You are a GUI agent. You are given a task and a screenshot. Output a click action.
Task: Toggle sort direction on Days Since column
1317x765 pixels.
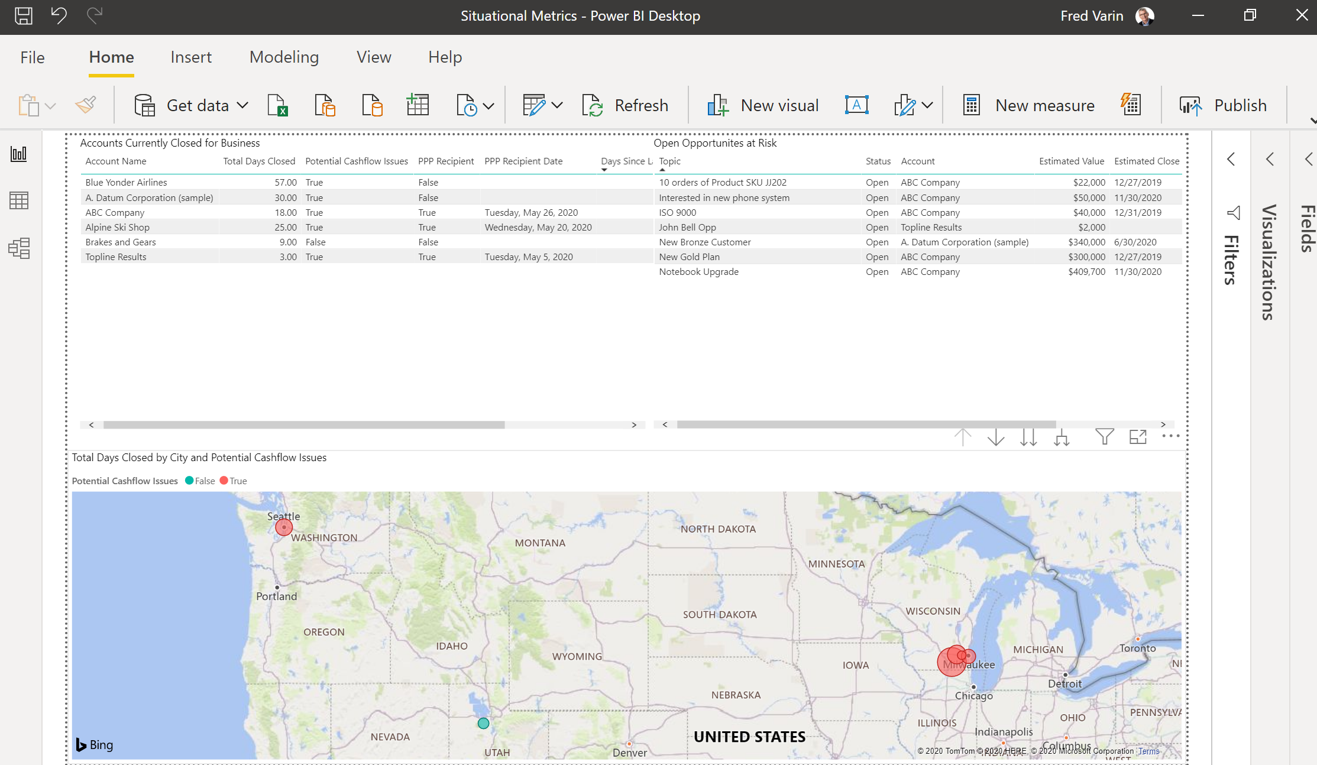tap(604, 170)
